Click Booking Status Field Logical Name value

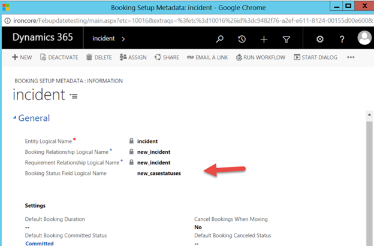(x=159, y=173)
